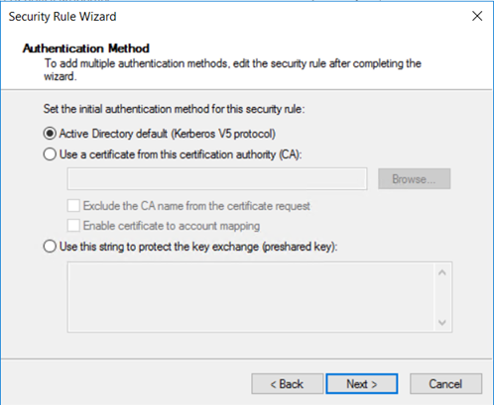Click the preshared key scrollbar track
Viewport: 494px width, 405px height.
(x=442, y=297)
